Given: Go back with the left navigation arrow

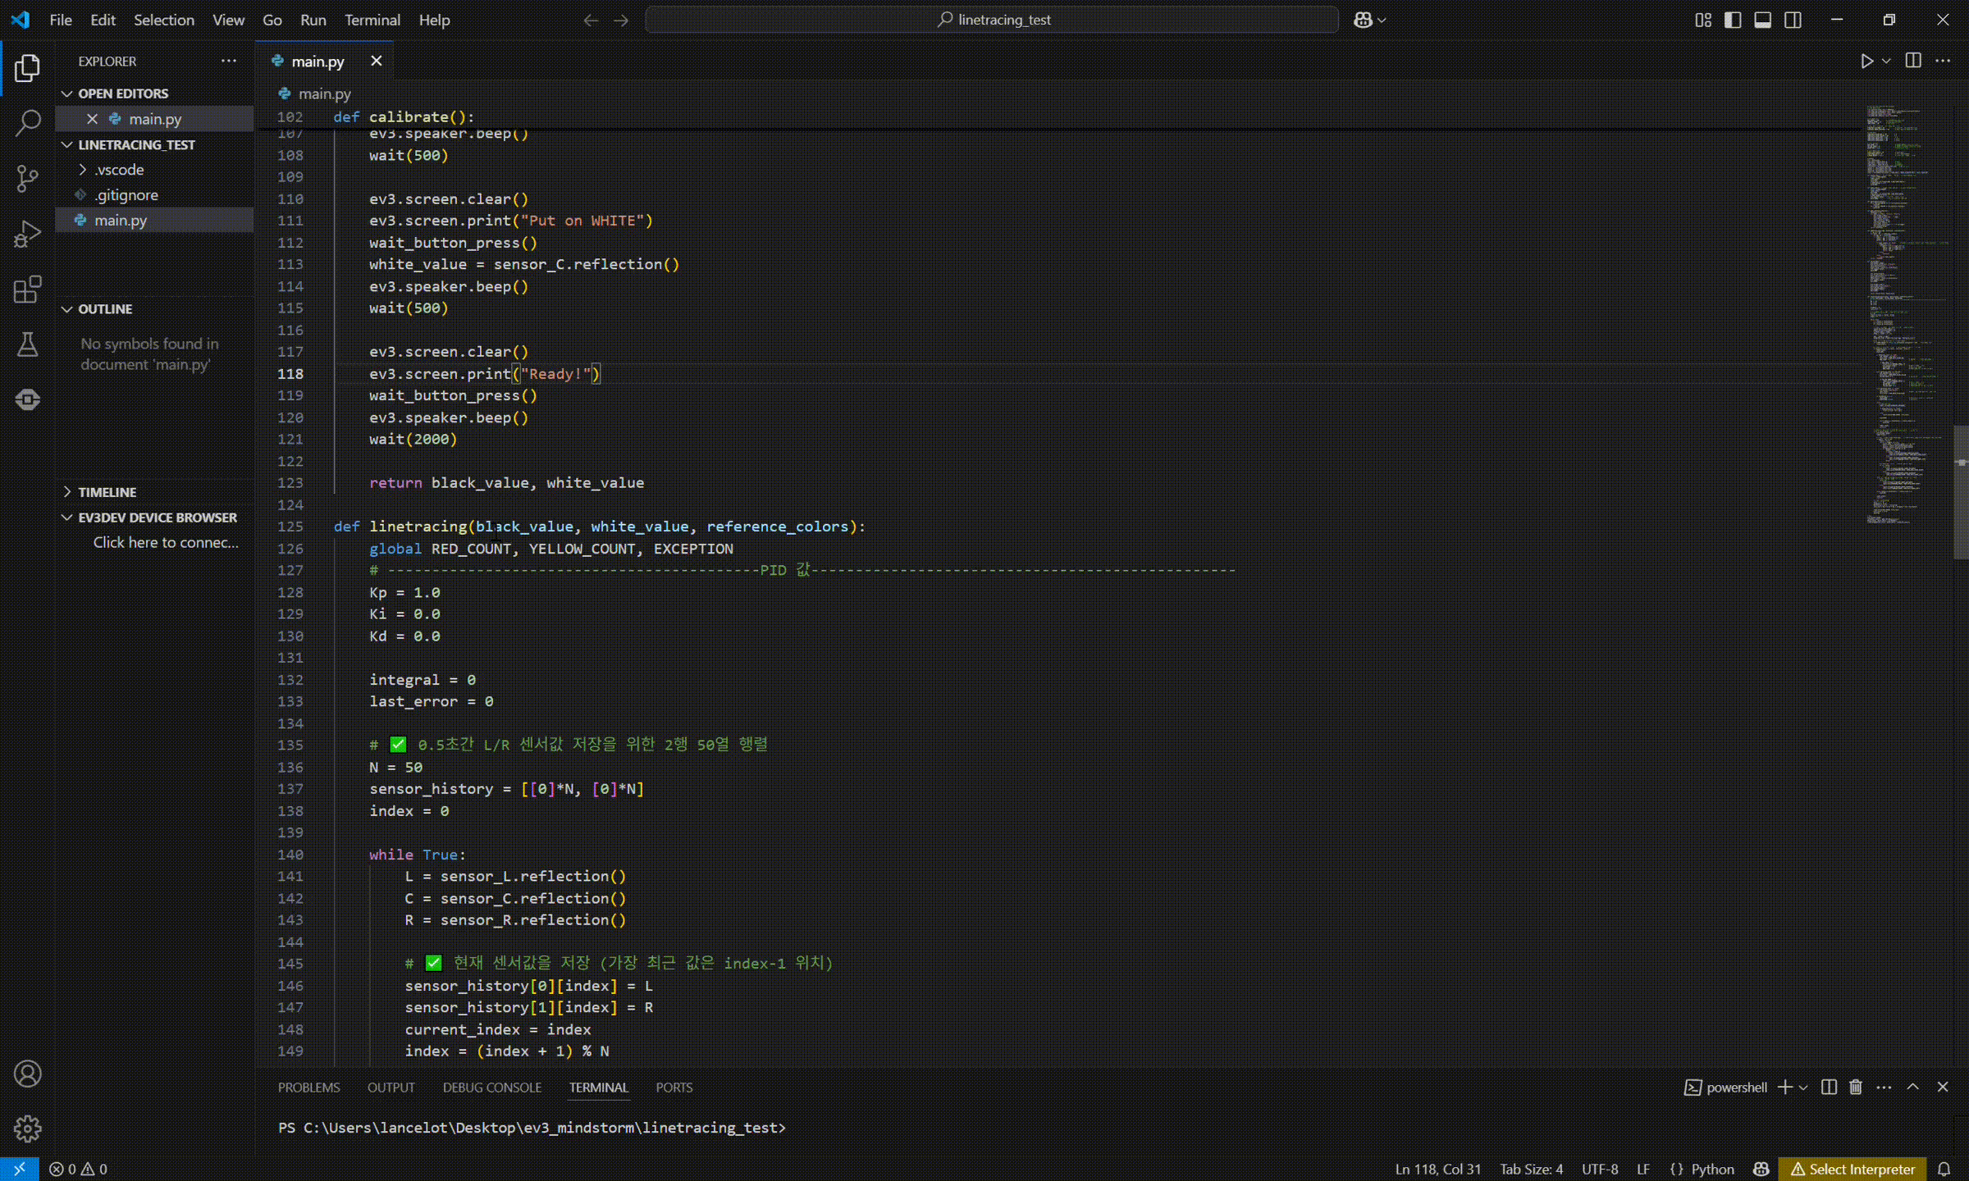Looking at the screenshot, I should [x=591, y=20].
